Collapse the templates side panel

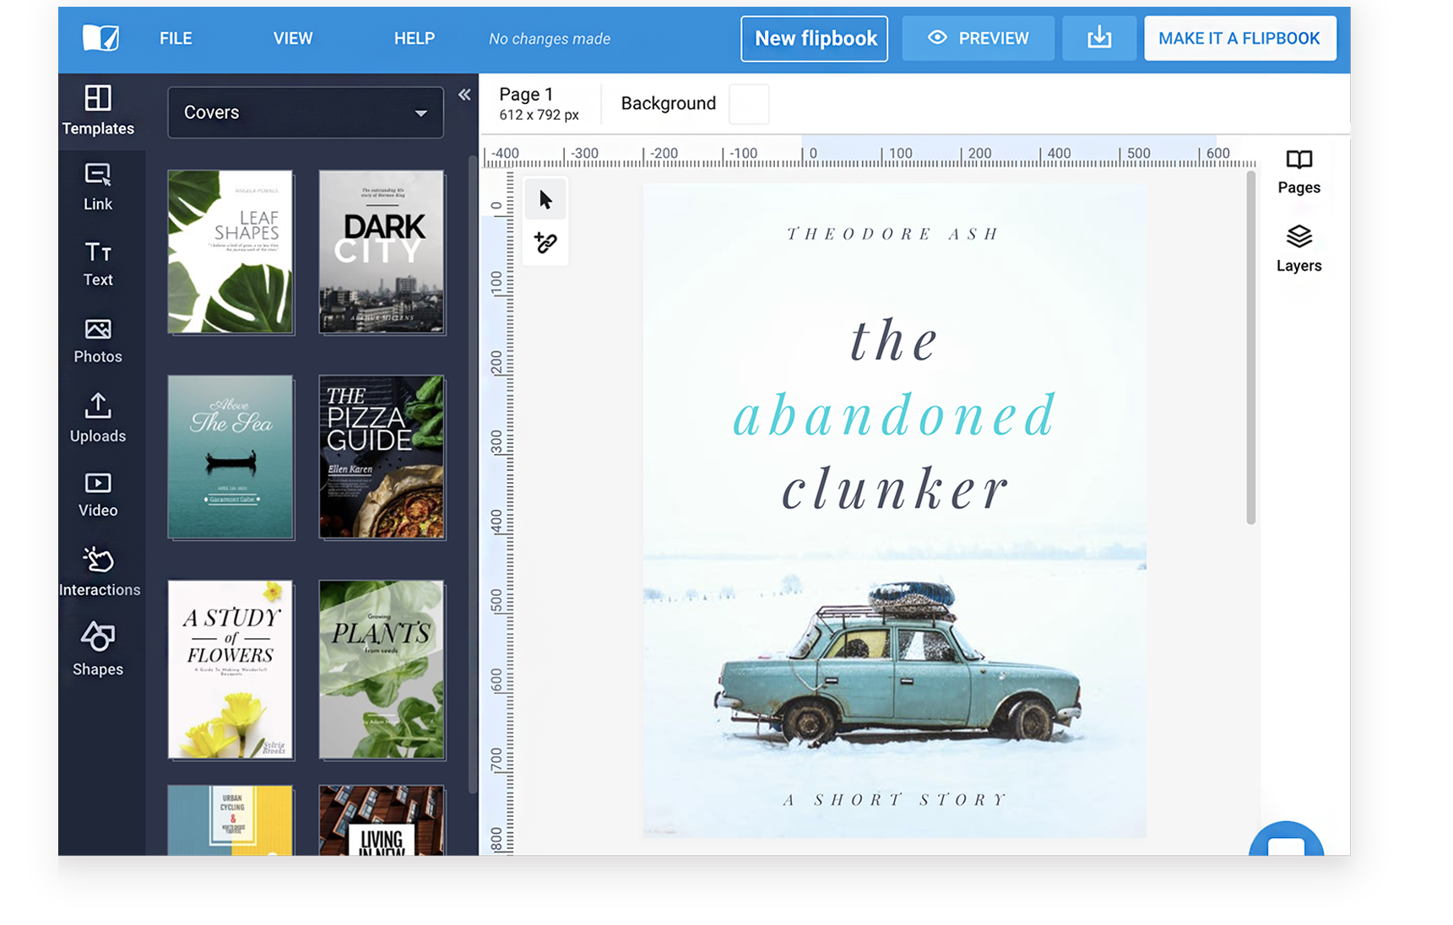[x=464, y=95]
